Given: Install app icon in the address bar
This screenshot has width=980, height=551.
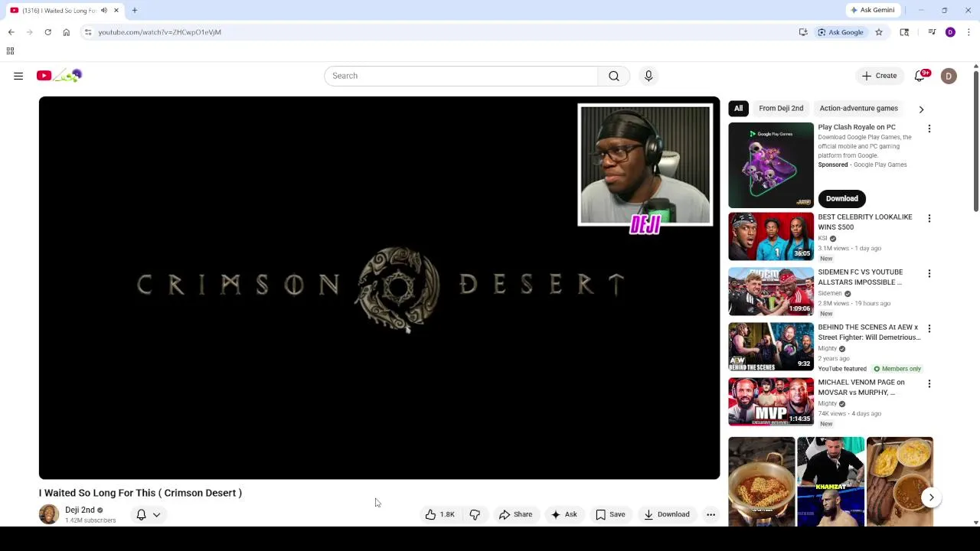Looking at the screenshot, I should 803,32.
